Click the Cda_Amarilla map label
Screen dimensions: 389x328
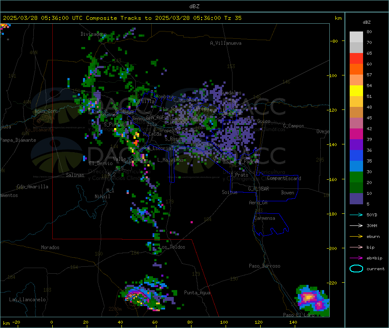point(32,187)
